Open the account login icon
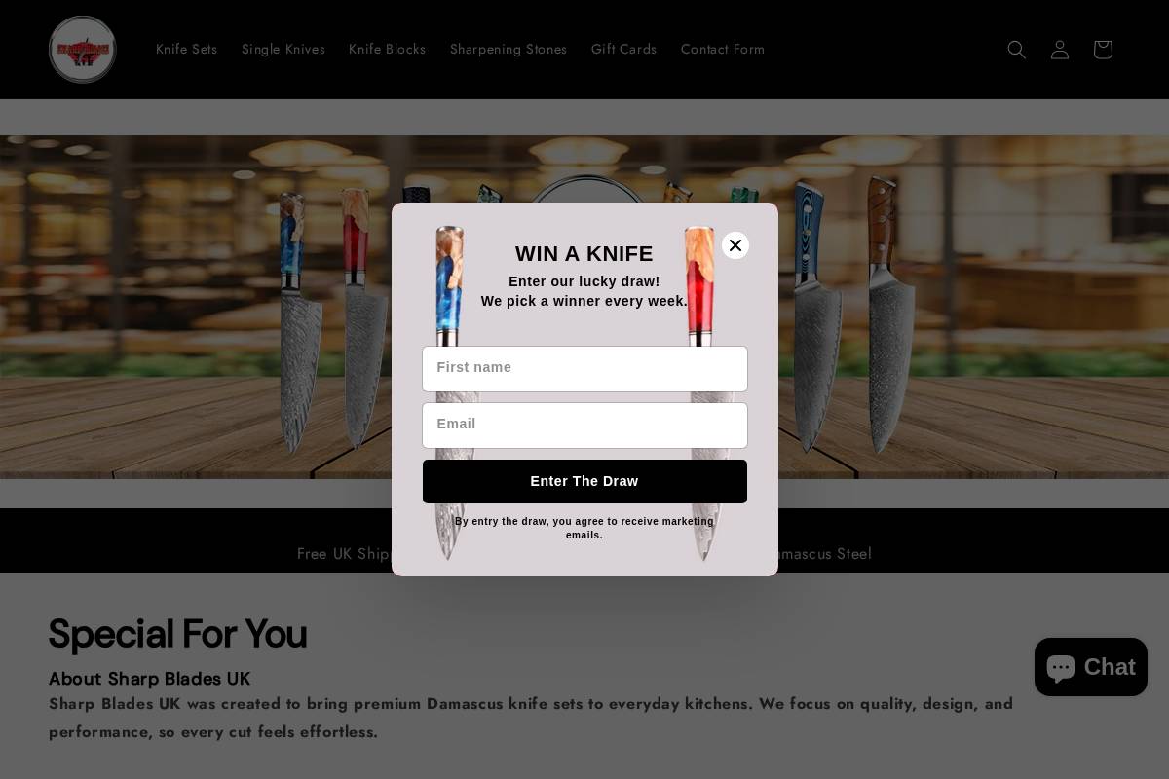 coord(1060,50)
